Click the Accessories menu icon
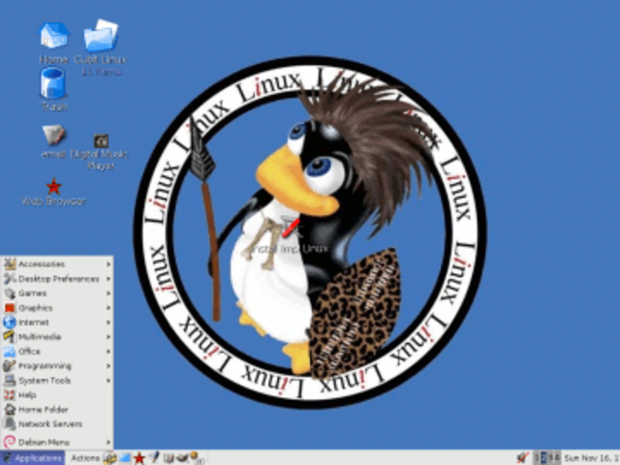This screenshot has width=620, height=465. [10, 263]
